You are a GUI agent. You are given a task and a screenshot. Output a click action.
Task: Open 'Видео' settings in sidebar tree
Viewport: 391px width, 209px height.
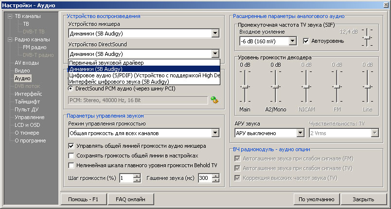coord(22,70)
